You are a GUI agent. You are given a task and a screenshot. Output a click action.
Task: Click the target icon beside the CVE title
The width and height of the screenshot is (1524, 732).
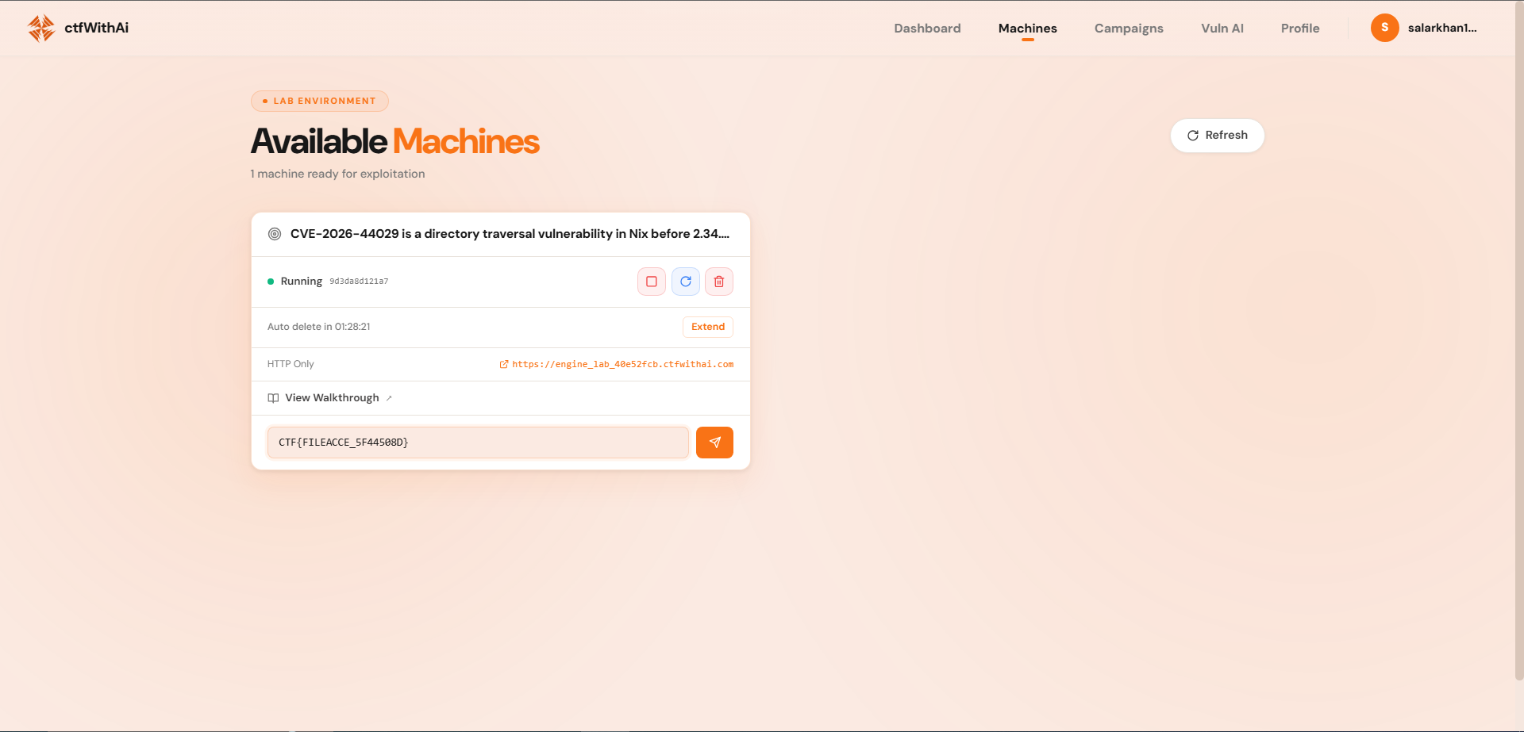[275, 234]
